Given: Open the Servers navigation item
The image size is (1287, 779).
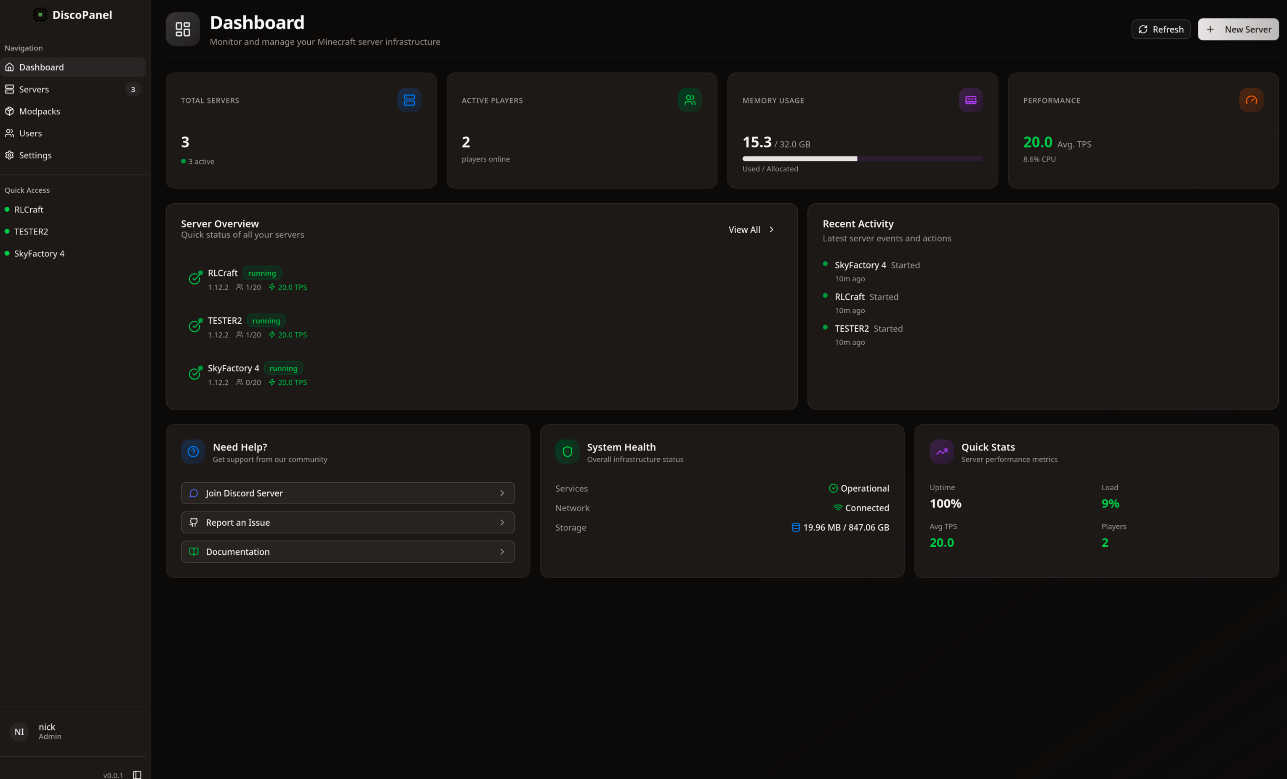Looking at the screenshot, I should click(34, 89).
